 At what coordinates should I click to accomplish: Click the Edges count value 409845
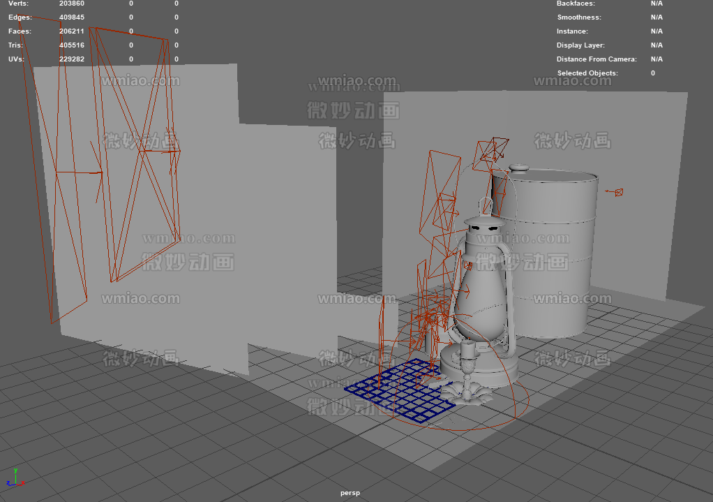pos(72,17)
